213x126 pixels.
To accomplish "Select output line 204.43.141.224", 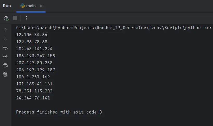I will [x=34, y=49].
